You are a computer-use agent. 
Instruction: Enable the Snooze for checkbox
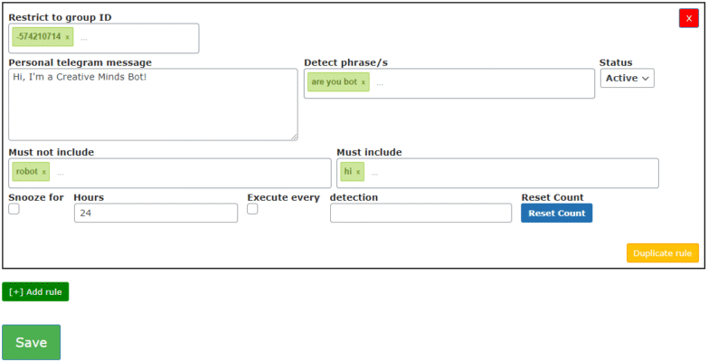[14, 209]
